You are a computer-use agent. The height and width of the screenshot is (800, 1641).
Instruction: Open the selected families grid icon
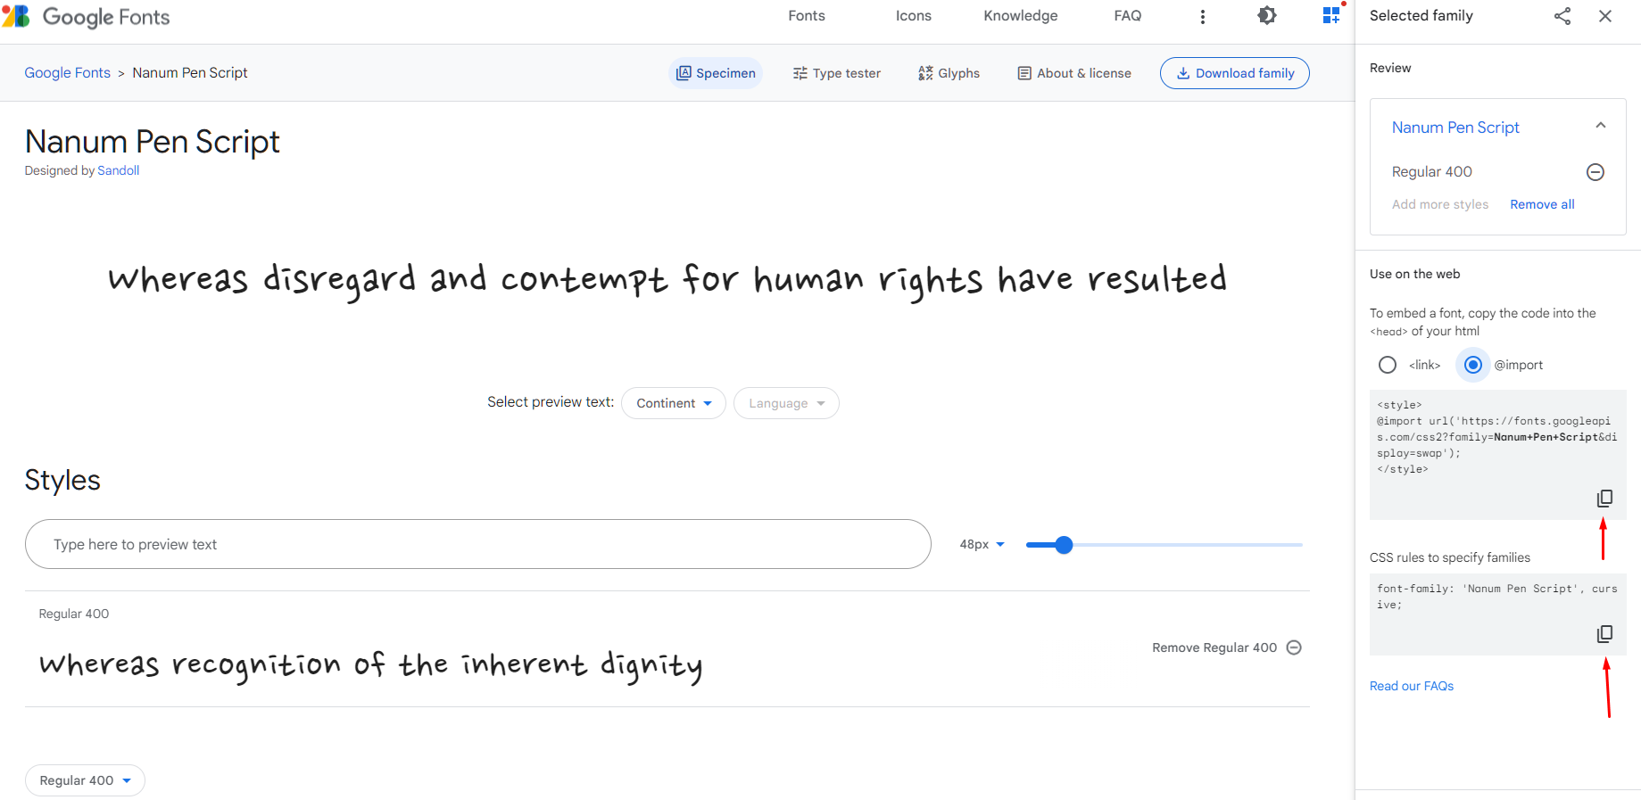(x=1331, y=15)
